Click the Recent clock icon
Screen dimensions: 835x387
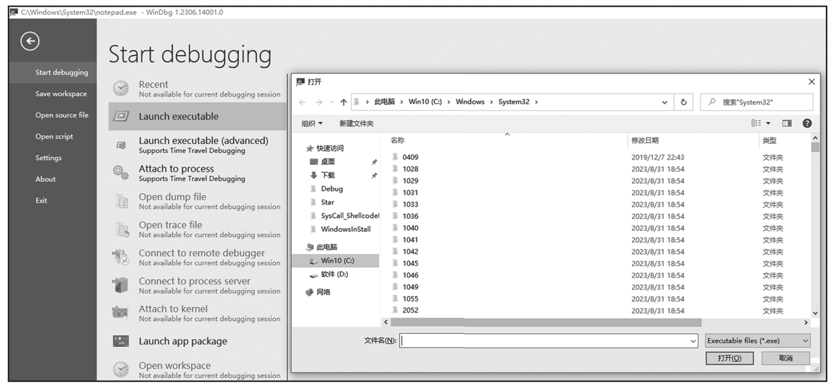(121, 89)
